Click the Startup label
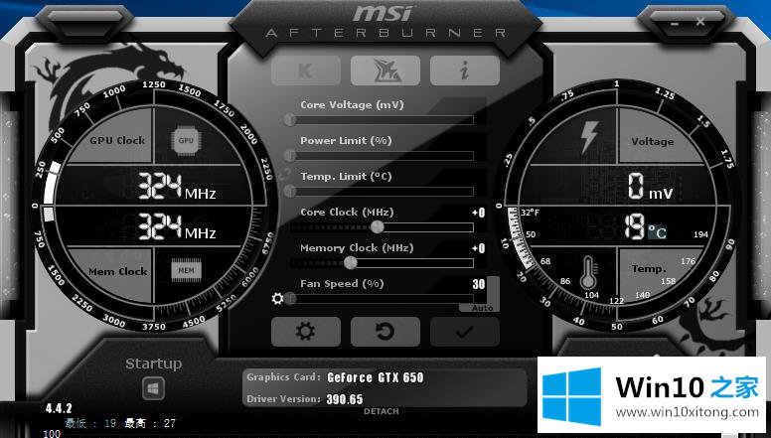Screen dimensions: 771x438 click(153, 364)
